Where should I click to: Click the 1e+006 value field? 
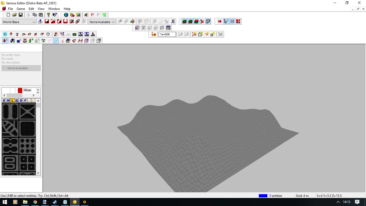tap(167, 34)
